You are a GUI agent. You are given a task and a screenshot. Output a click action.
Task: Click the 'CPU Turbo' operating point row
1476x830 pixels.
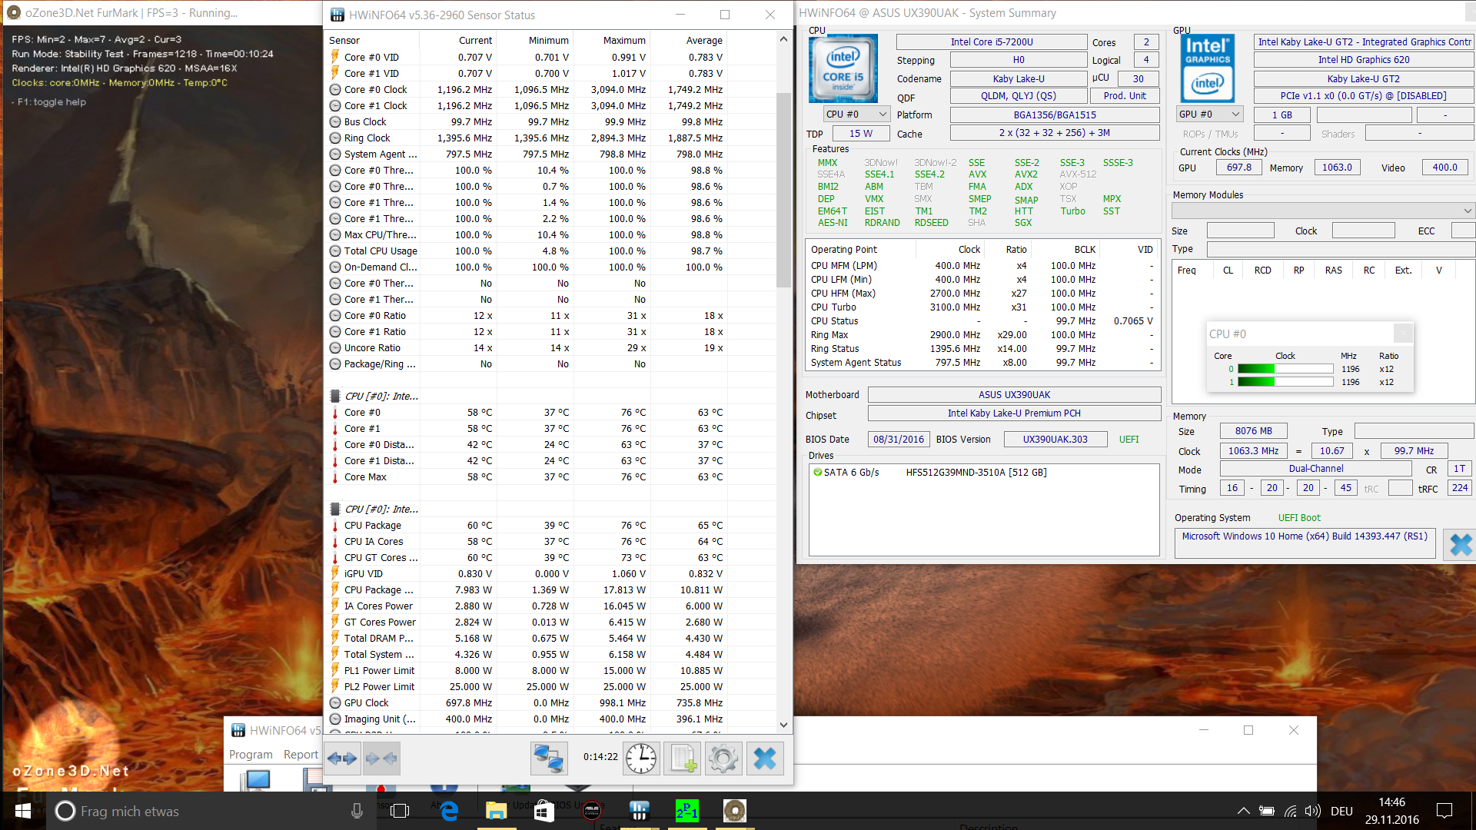pyautogui.click(x=982, y=307)
